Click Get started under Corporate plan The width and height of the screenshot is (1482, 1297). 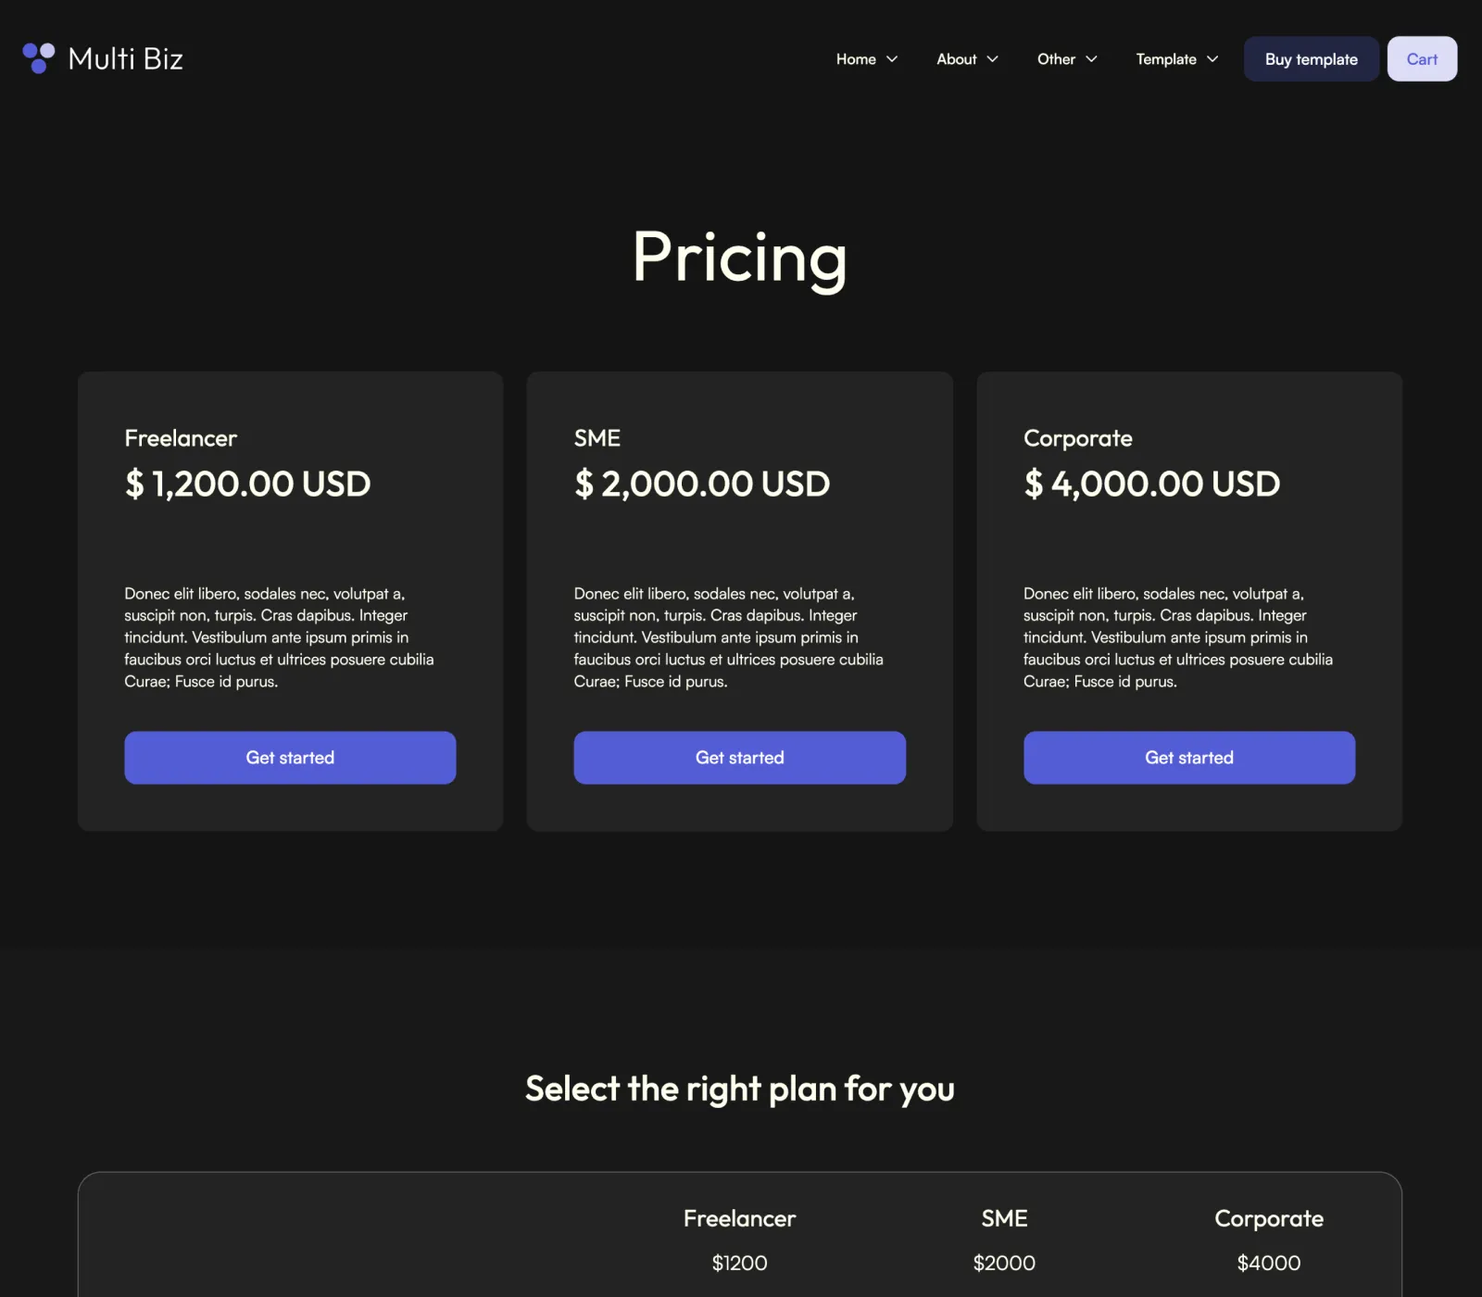(1189, 758)
